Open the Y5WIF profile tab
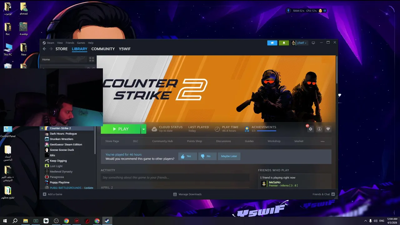Screen dimensions: 400x225 click(x=125, y=49)
